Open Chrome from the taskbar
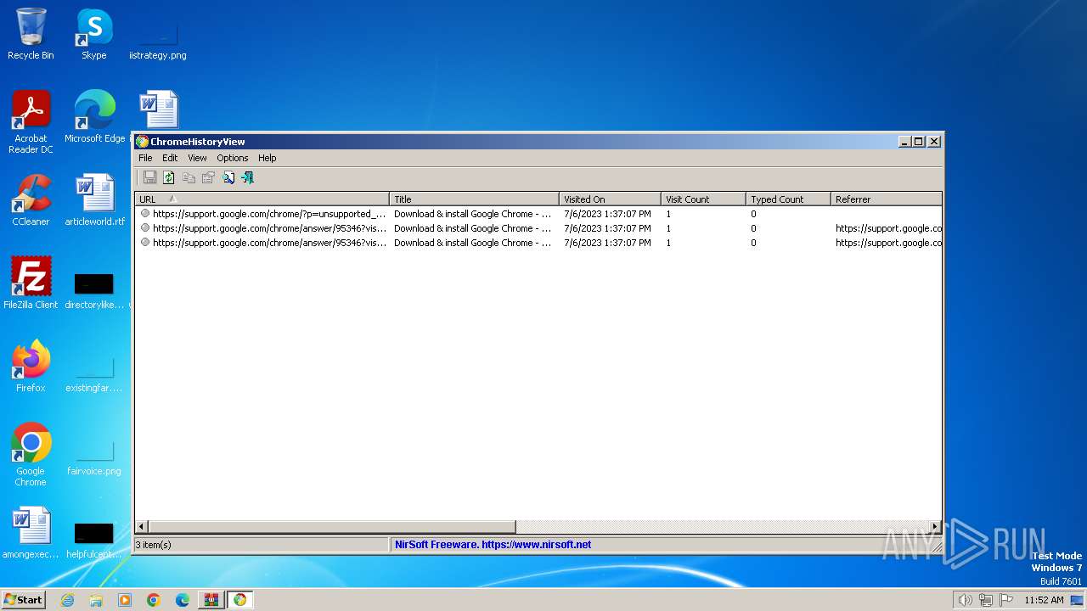 (x=154, y=600)
